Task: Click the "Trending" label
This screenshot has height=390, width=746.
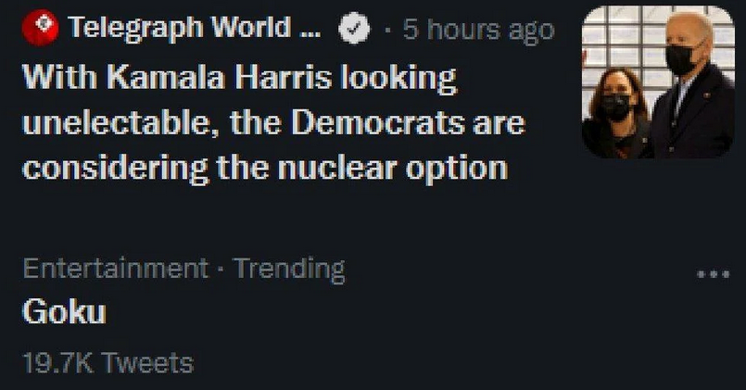Action: 289,269
